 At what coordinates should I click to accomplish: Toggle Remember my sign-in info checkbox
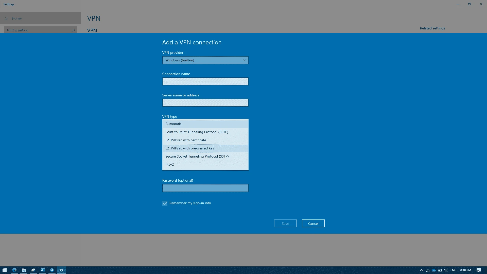pos(165,203)
